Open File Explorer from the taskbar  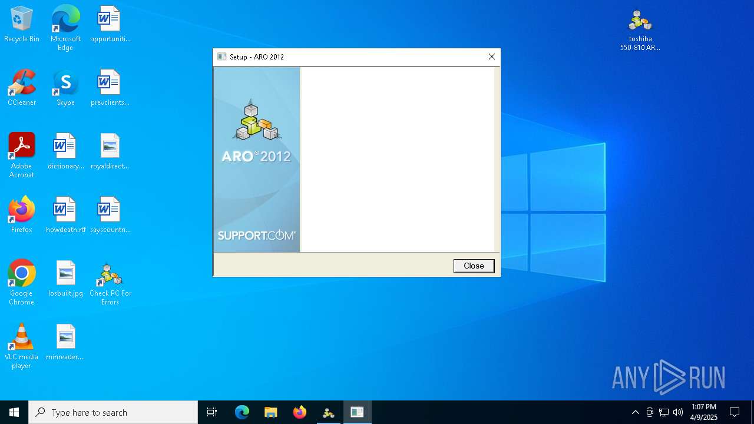[271, 412]
